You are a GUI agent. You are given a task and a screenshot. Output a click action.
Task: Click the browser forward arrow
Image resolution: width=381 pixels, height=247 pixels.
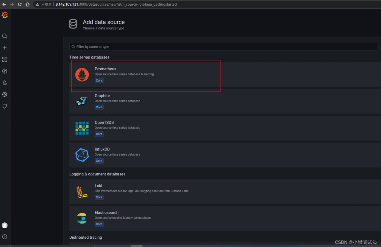[x=12, y=4]
